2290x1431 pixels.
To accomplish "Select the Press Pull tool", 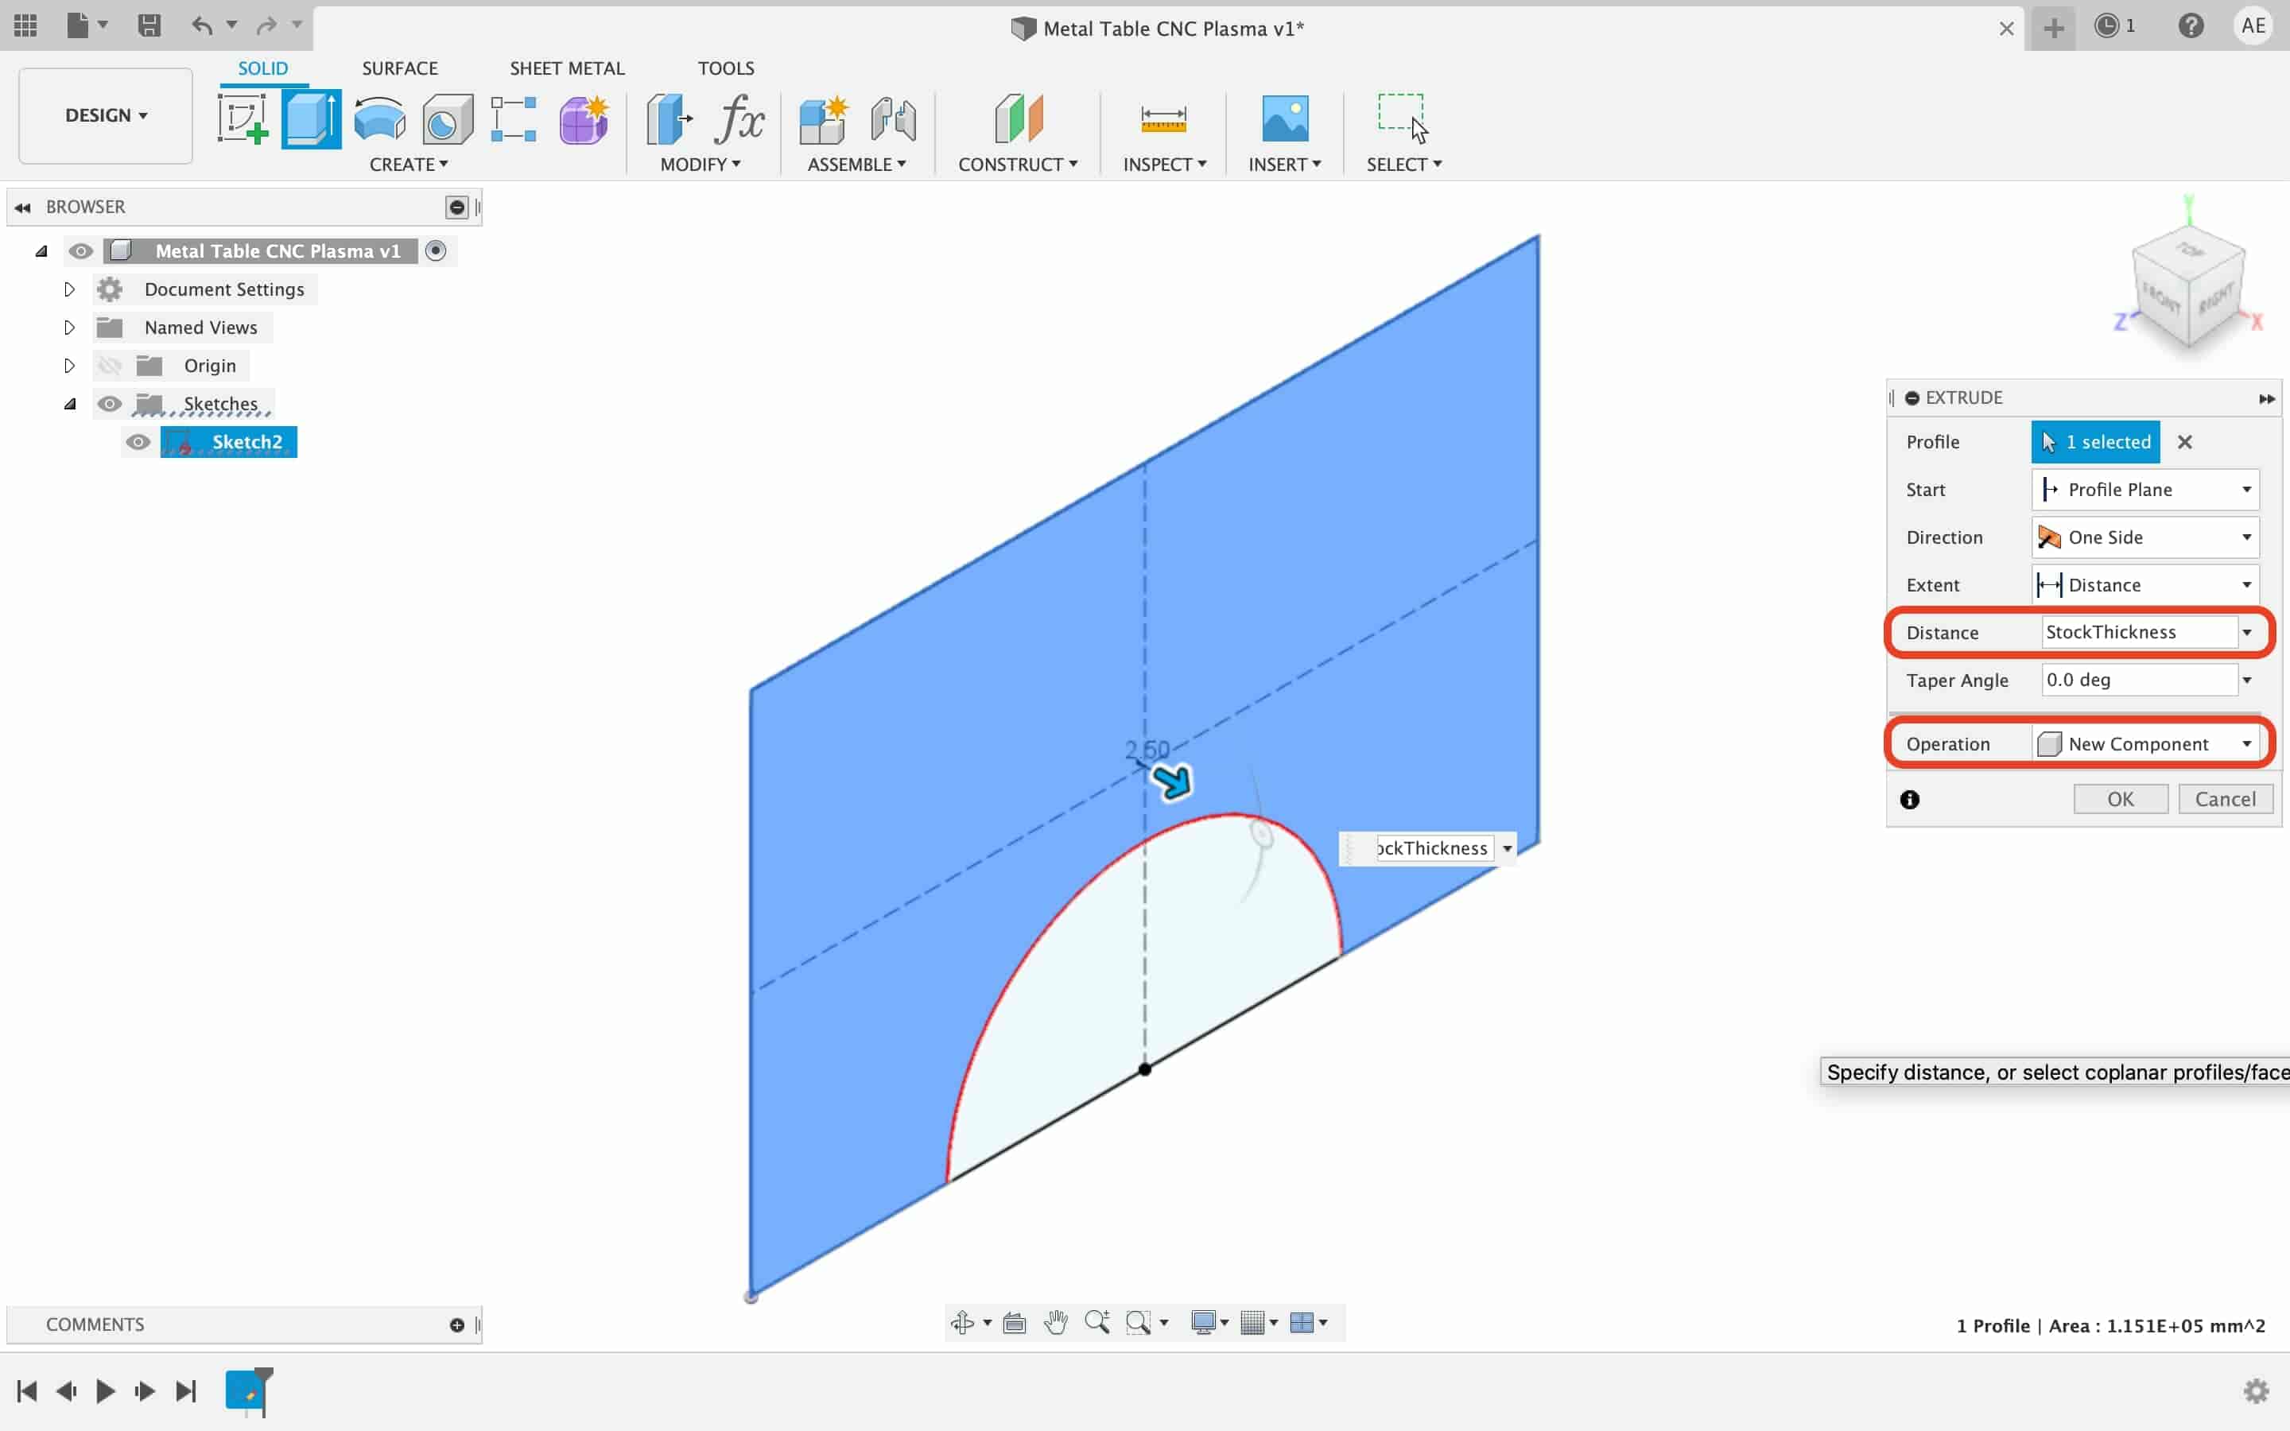I will [669, 119].
